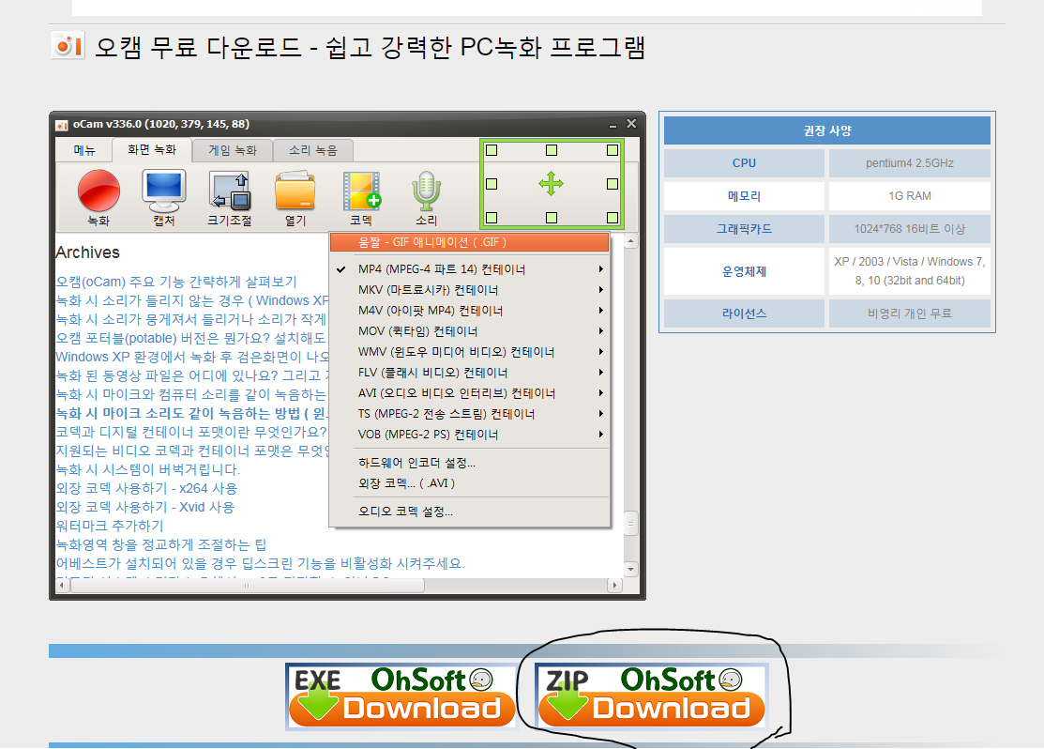1044x749 pixels.
Task: Click the Sound microphone icon
Action: 426,191
